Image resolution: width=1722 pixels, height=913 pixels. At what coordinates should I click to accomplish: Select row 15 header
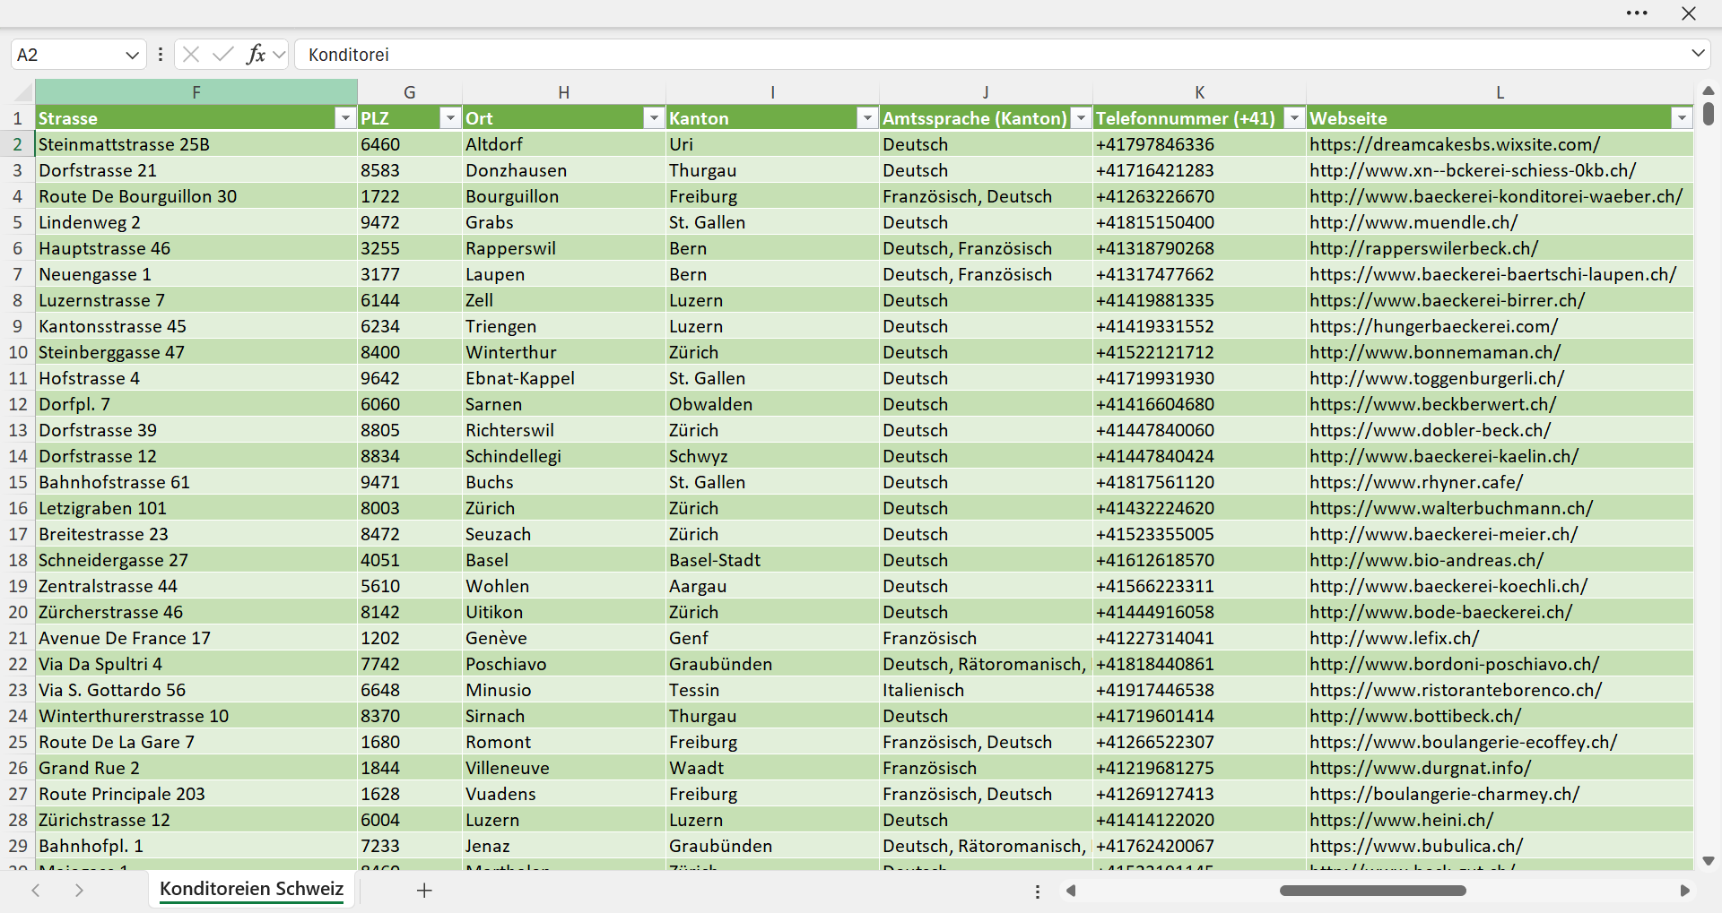tap(17, 482)
